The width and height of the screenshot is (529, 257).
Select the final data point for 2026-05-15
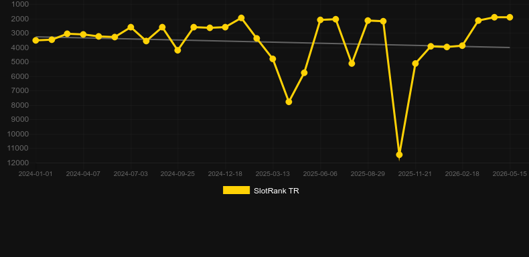pos(510,17)
